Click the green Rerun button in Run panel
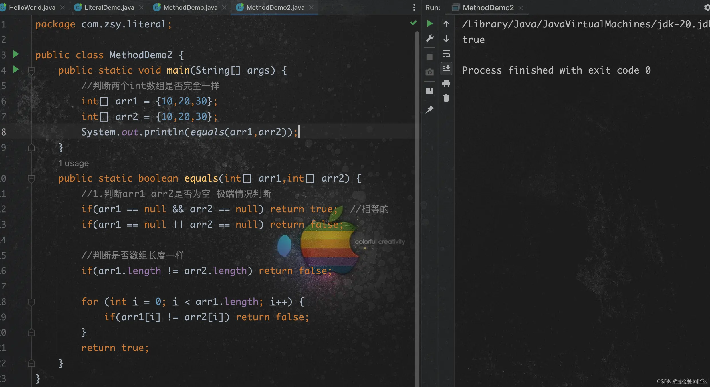This screenshot has width=710, height=387. tap(430, 23)
